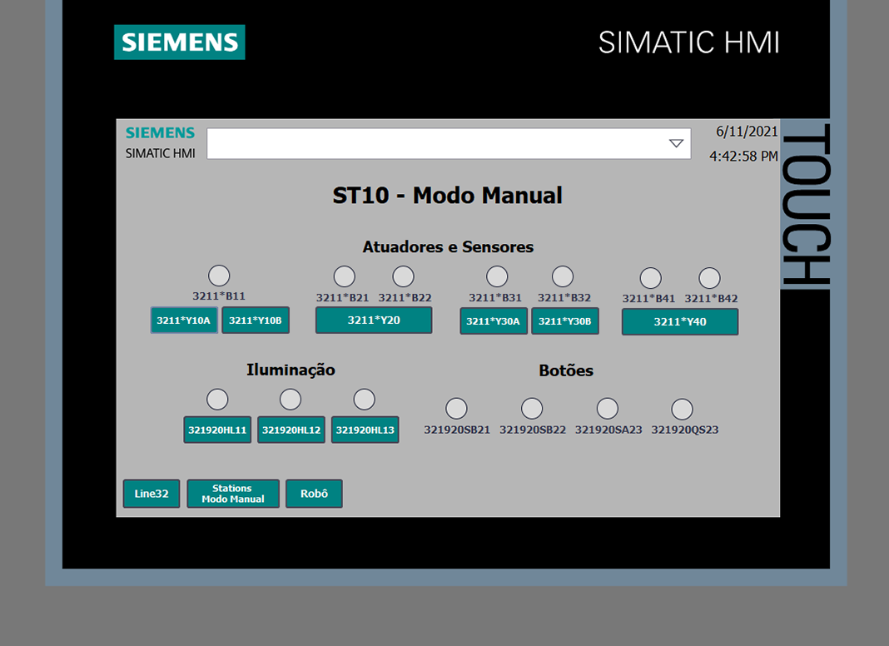Click the indicator lamp above 3211*B11

pyautogui.click(x=219, y=276)
